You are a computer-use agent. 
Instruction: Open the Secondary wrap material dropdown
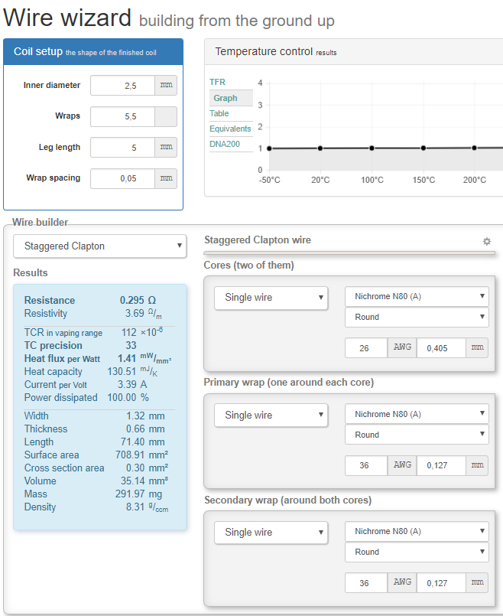click(417, 531)
